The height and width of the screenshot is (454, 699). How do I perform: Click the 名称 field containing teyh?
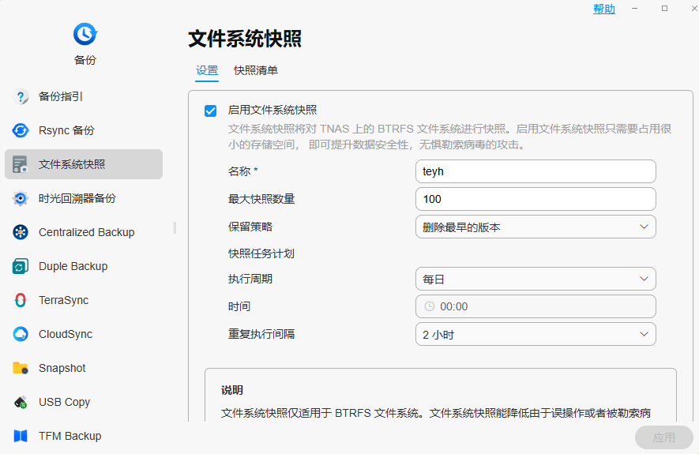pos(536,171)
